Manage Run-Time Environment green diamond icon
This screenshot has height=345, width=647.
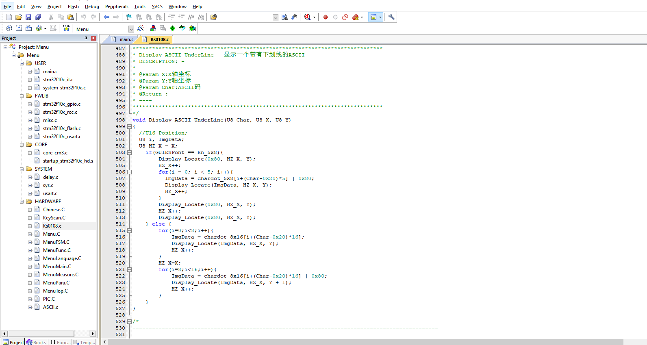click(173, 28)
